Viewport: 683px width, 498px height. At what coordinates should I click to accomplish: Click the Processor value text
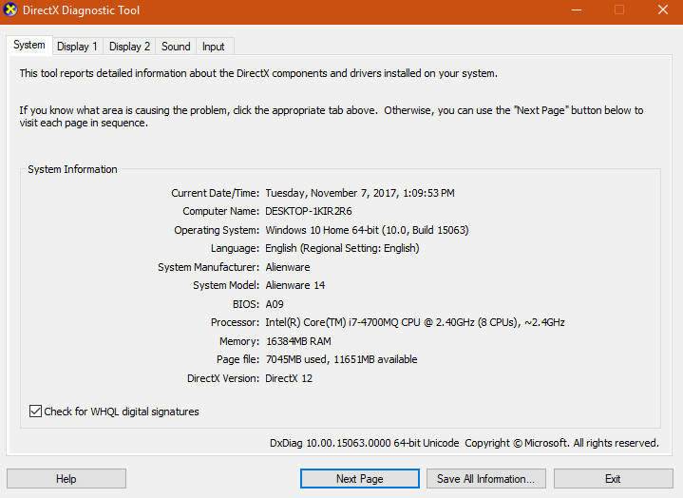(x=414, y=322)
